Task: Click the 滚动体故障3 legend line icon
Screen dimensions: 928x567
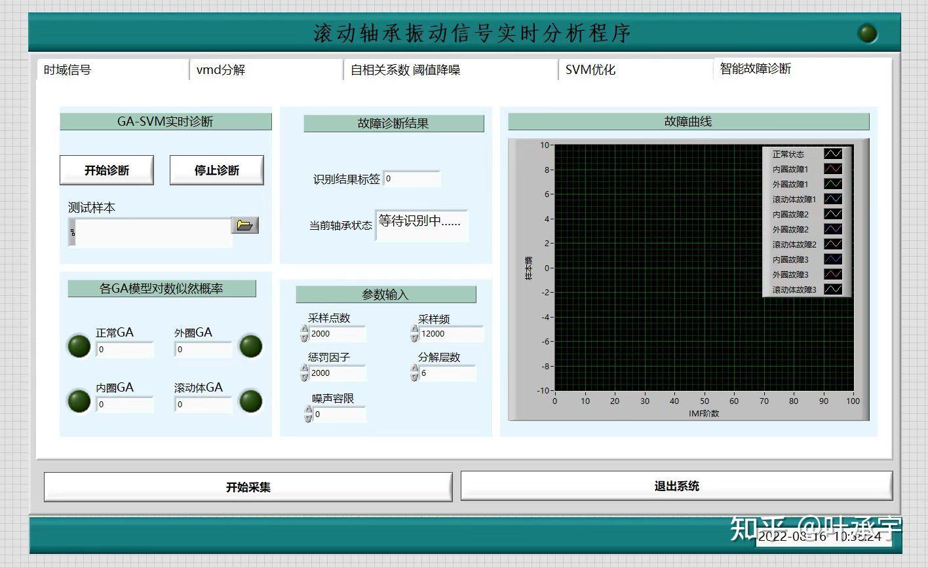Action: [x=832, y=289]
